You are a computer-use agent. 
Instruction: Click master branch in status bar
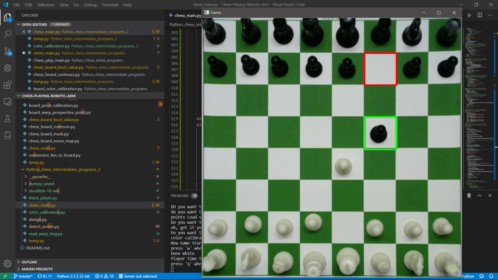pos(23,276)
